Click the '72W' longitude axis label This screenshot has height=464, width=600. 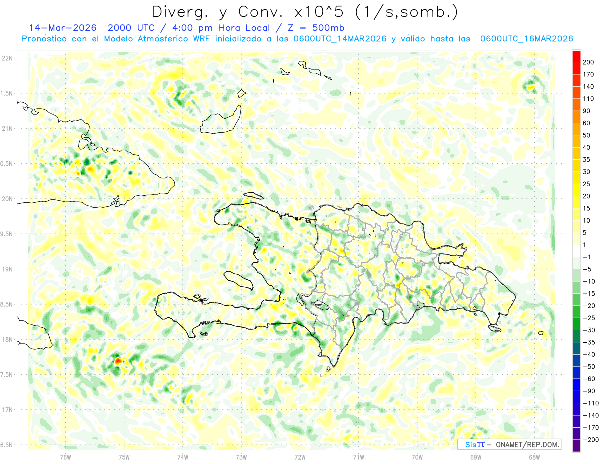[300, 457]
